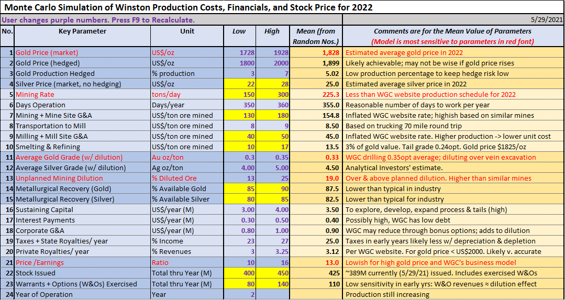Select the mean gold price 1,828 cell
Image resolution: width=565 pixels, height=300 pixels.
click(316, 52)
